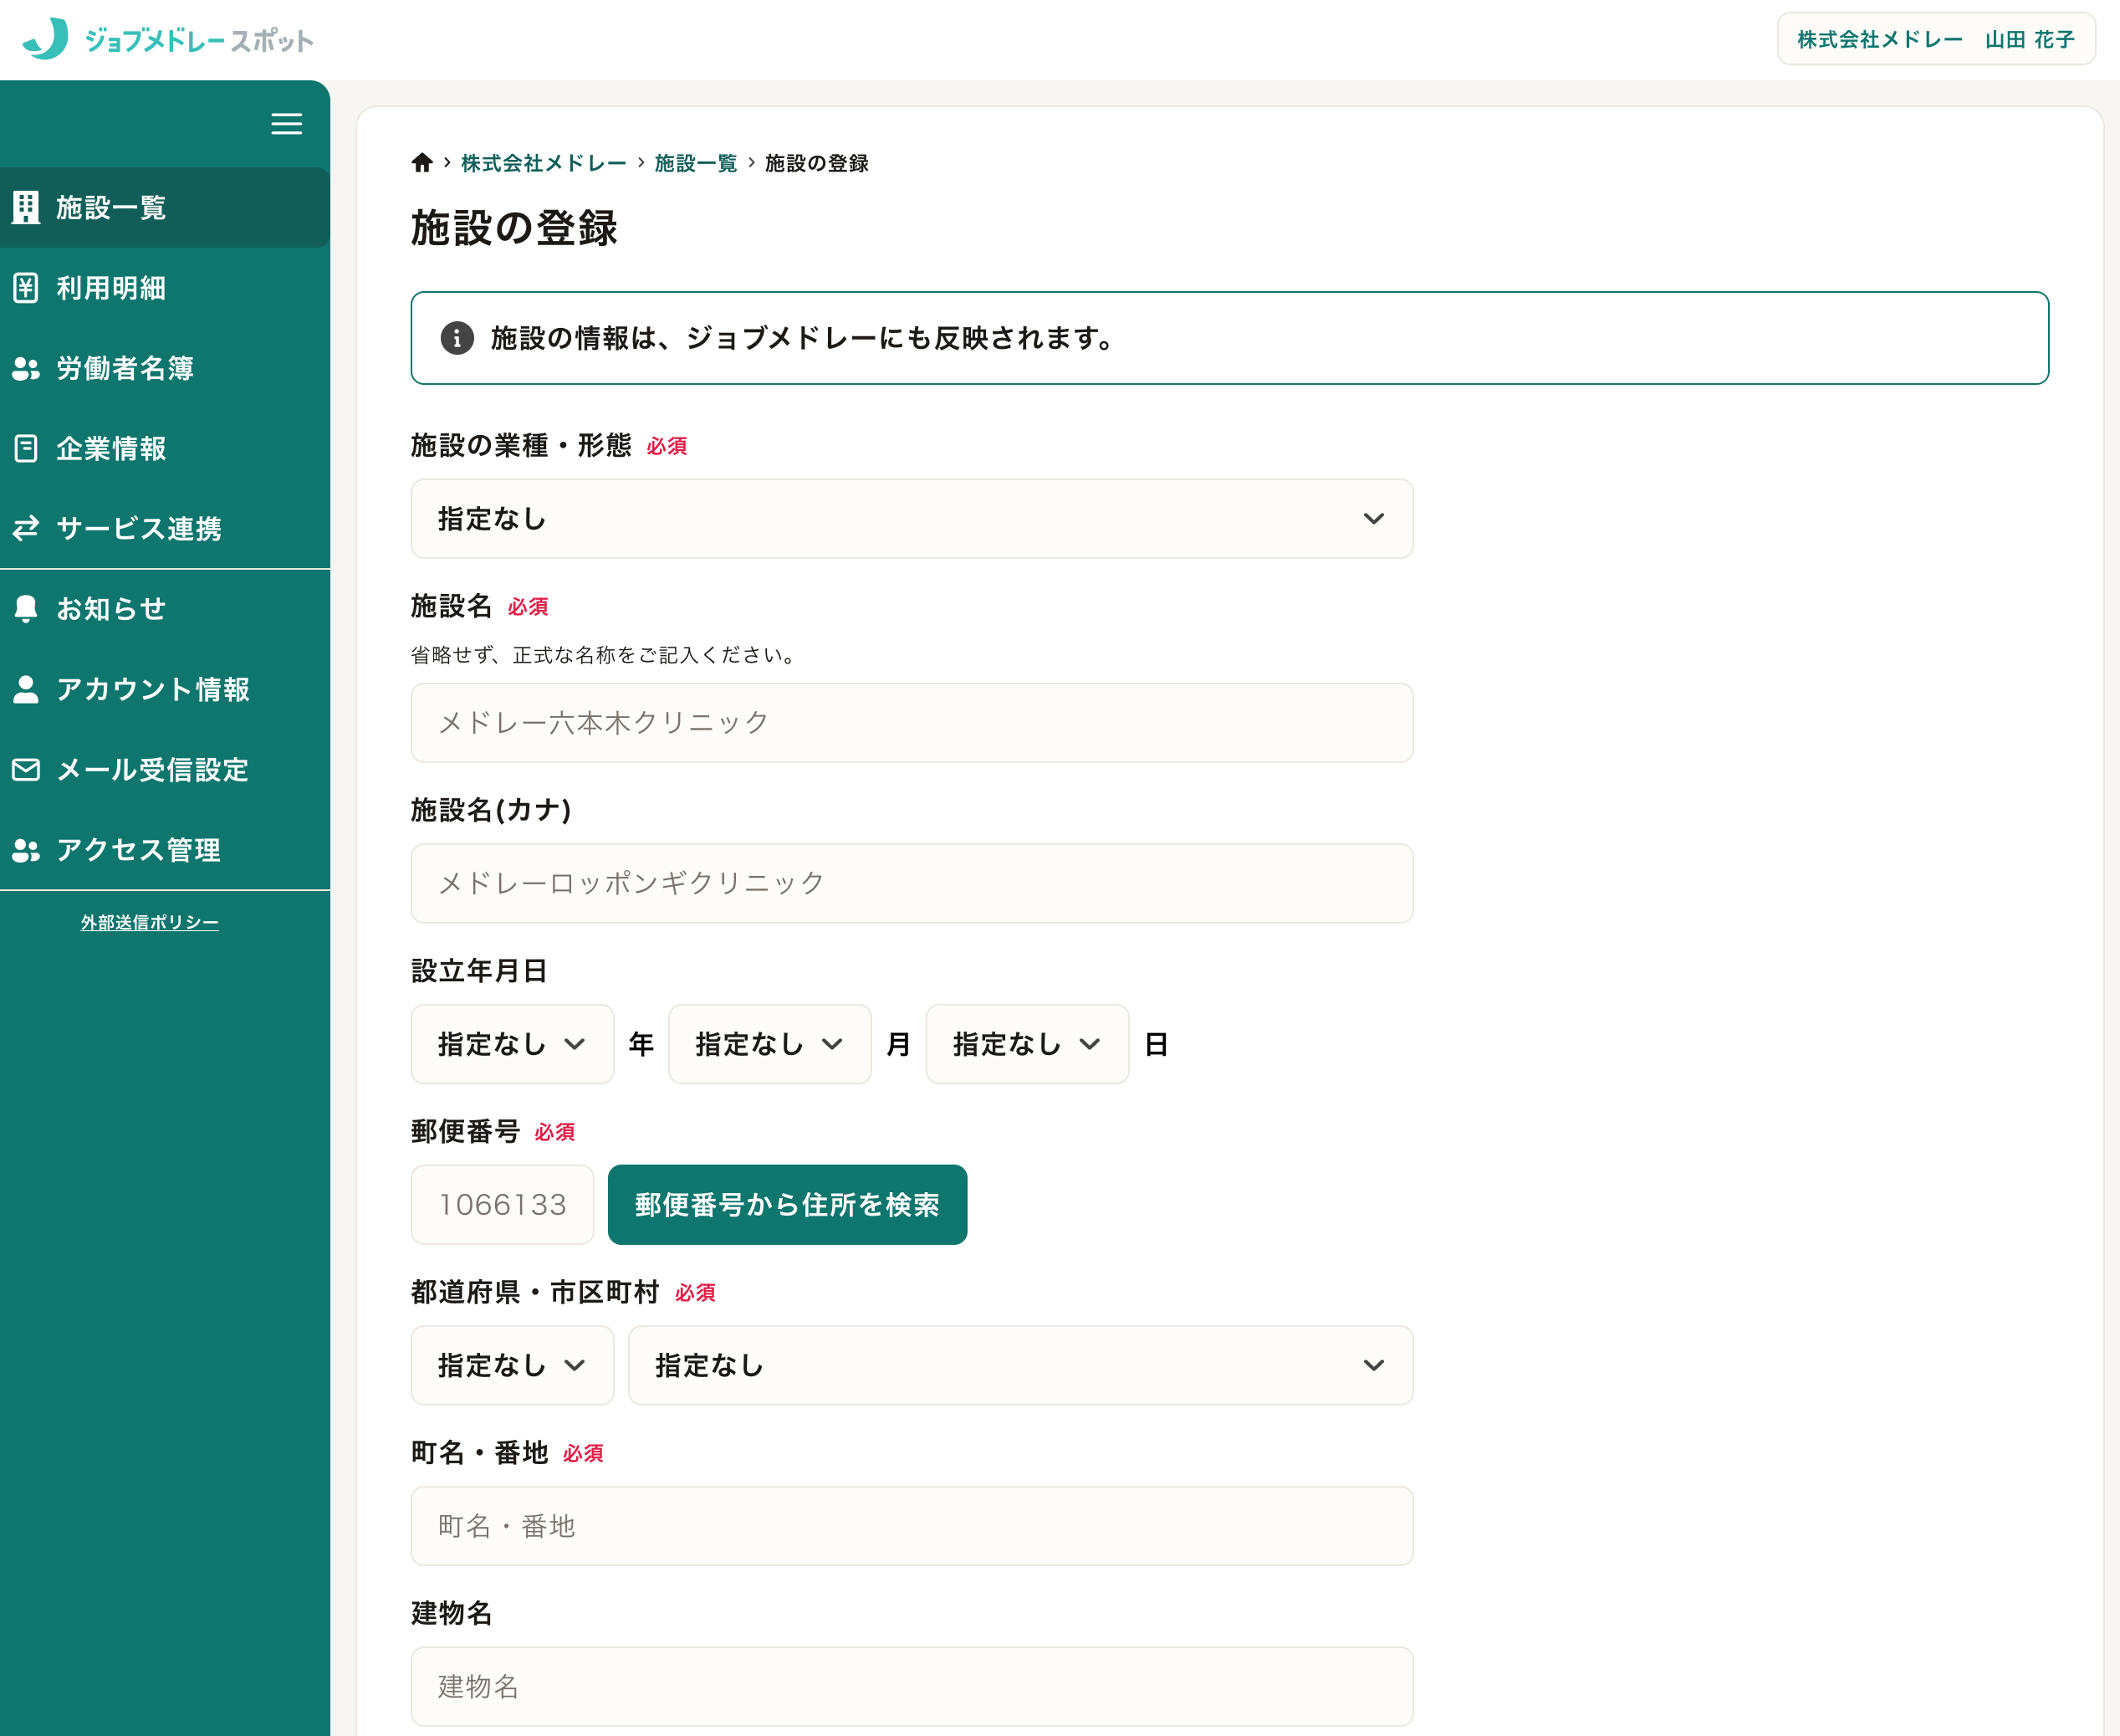
Task: Click the building icon beside 施設一覧
Action: 26,208
